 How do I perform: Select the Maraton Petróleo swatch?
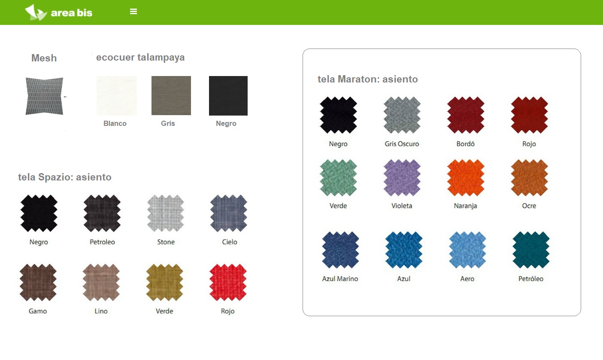coord(531,250)
